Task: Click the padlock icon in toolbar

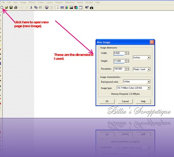Action: click(91, 7)
